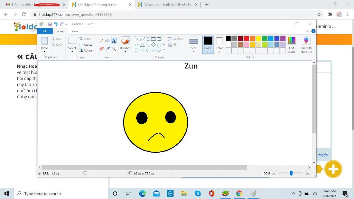Choose the Left arrow shape
The image size is (354, 199).
click(x=148, y=50)
